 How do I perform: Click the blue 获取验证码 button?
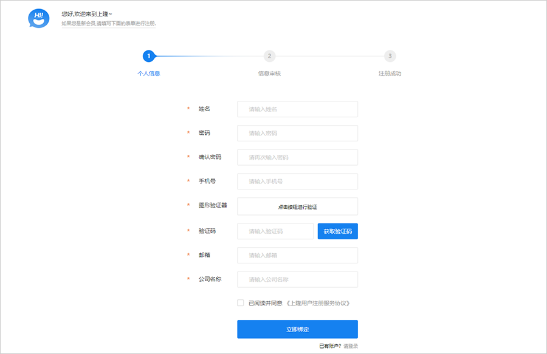tap(337, 231)
